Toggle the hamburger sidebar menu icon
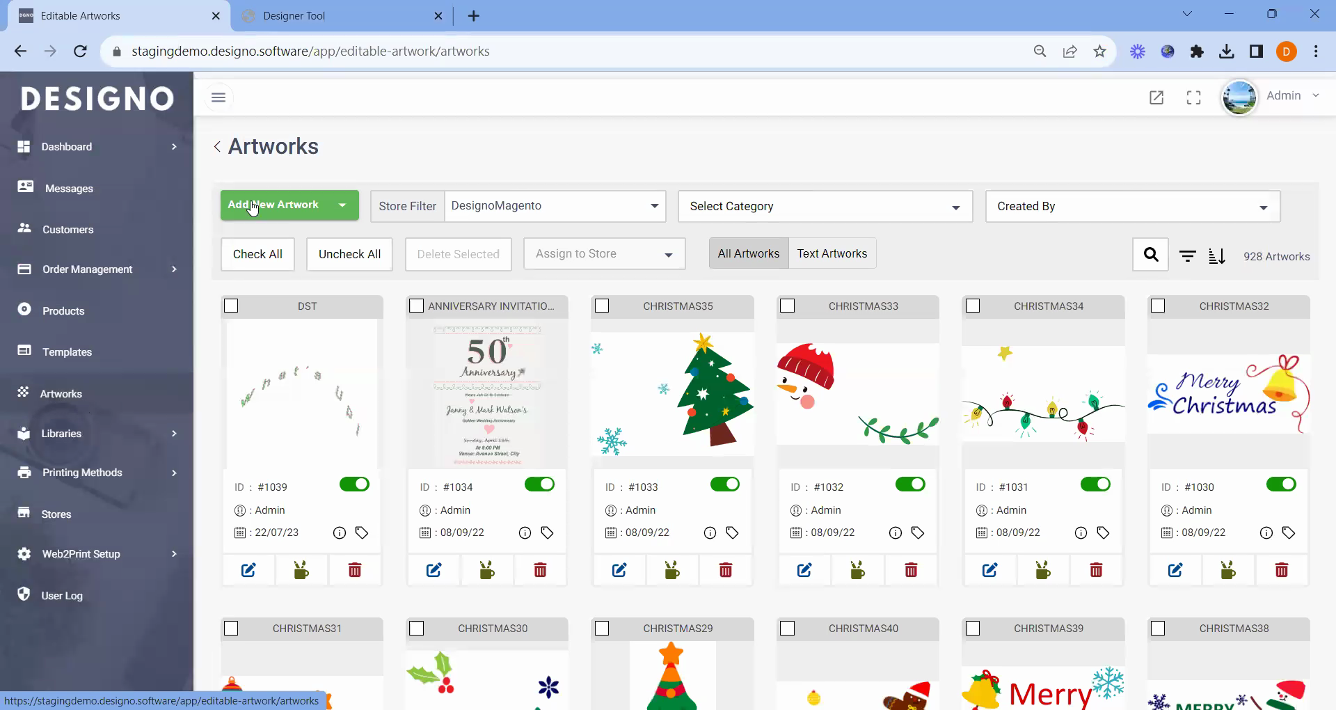 [x=218, y=97]
